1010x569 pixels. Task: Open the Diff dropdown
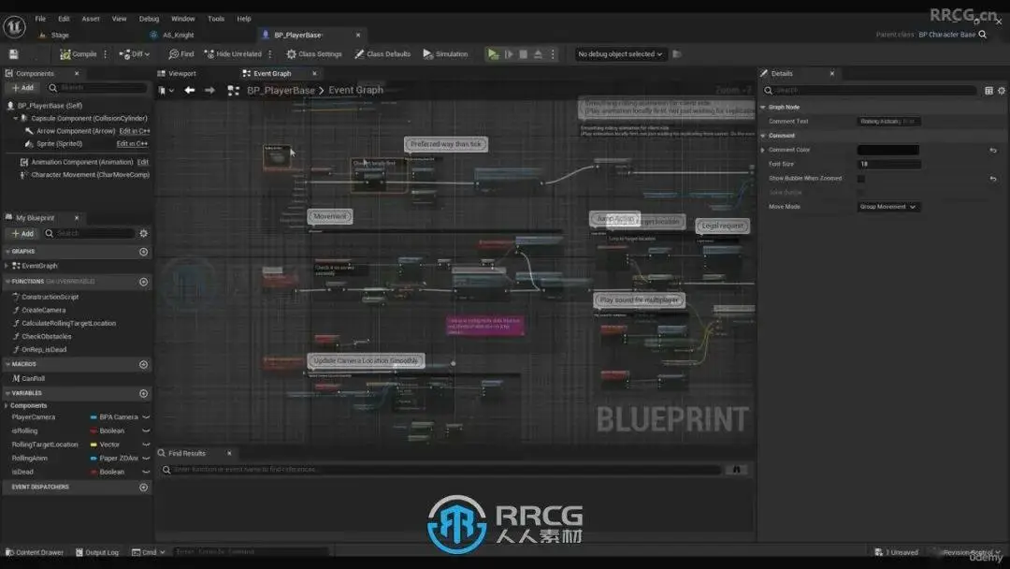click(134, 54)
